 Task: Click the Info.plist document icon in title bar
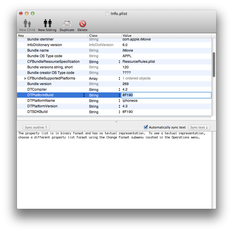(x=107, y=13)
